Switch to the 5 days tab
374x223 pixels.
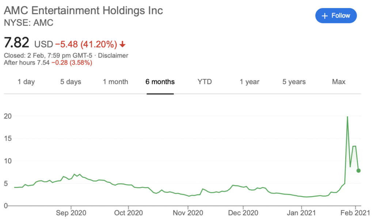[70, 82]
